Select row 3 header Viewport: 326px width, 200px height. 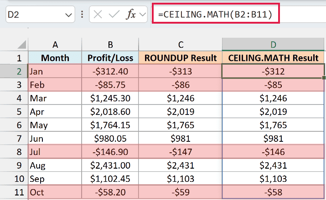14,85
